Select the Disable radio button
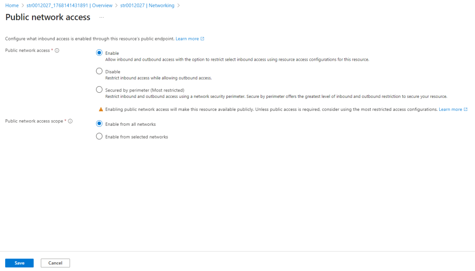 99,71
